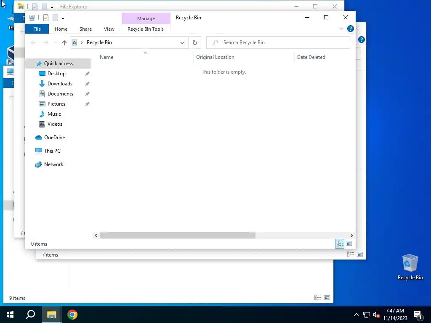Switch Recycle Bin to Details view

click(340, 244)
